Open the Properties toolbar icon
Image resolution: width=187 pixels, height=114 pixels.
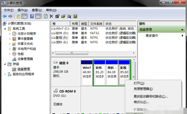pos(57,16)
